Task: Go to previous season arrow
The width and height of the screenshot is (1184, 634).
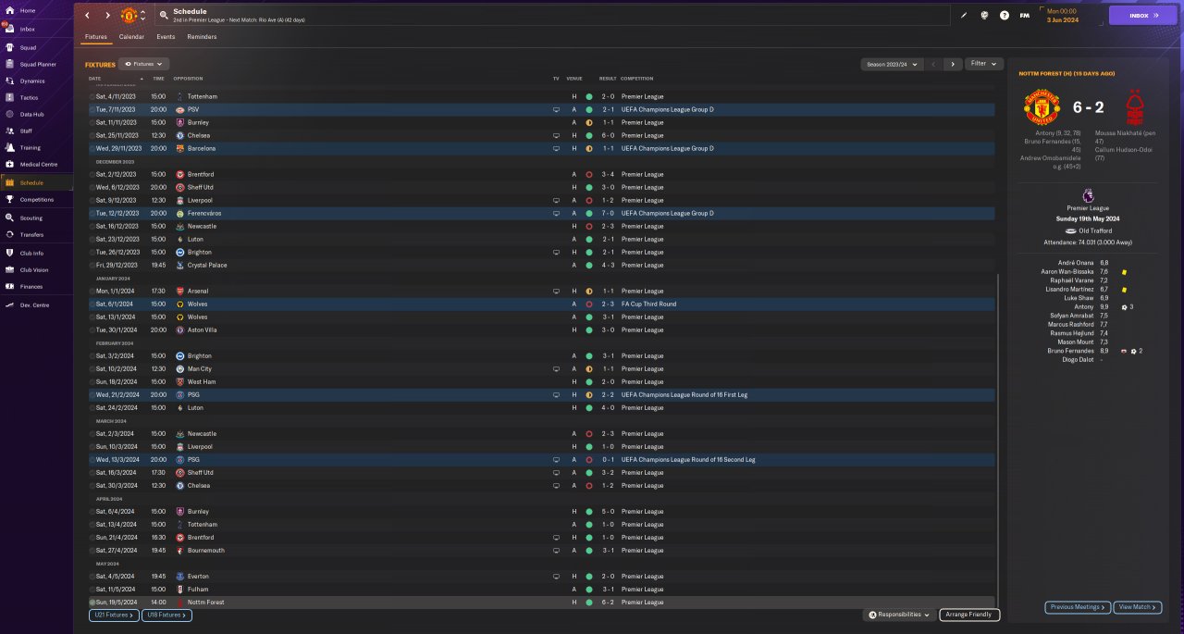Action: [x=933, y=64]
